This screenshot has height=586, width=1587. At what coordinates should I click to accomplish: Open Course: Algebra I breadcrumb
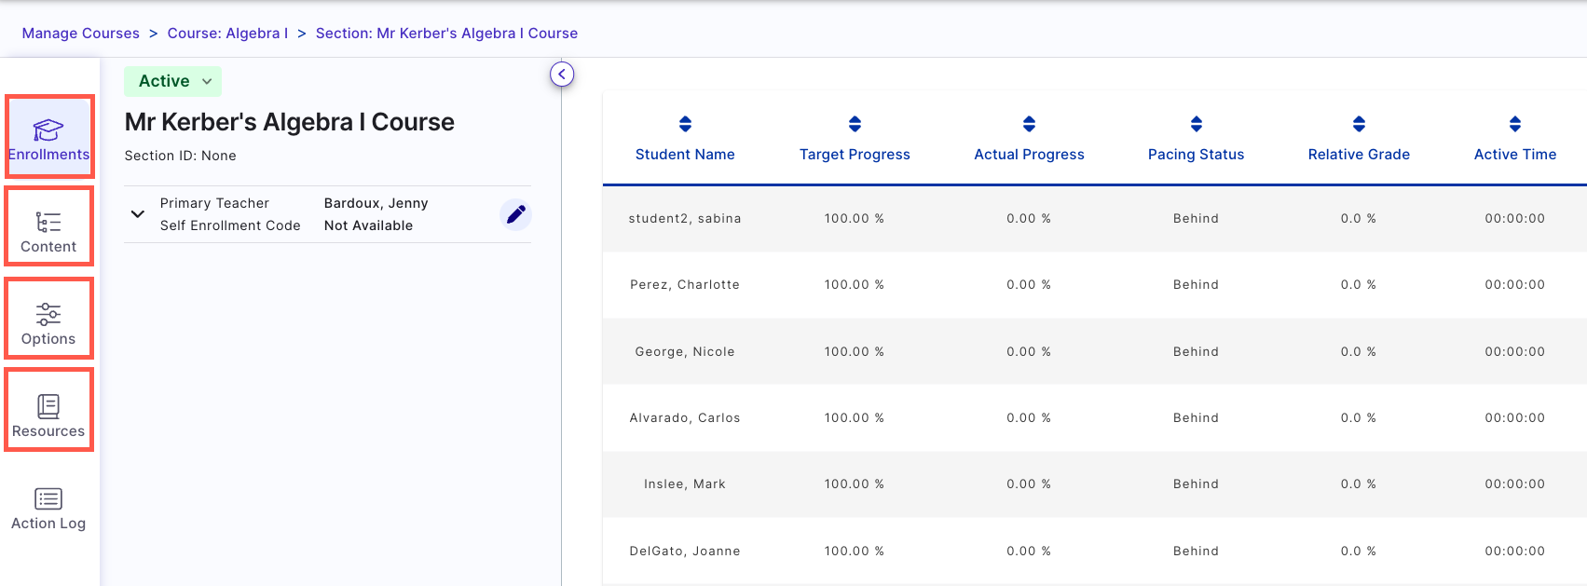[227, 34]
